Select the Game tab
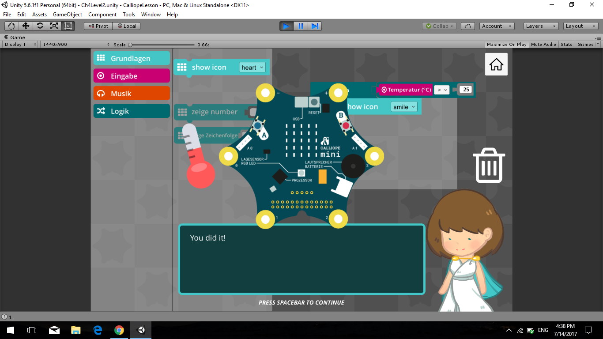This screenshot has width=603, height=339. point(15,38)
